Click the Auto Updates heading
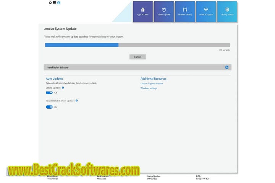The height and width of the screenshot is (183, 275). (54, 79)
